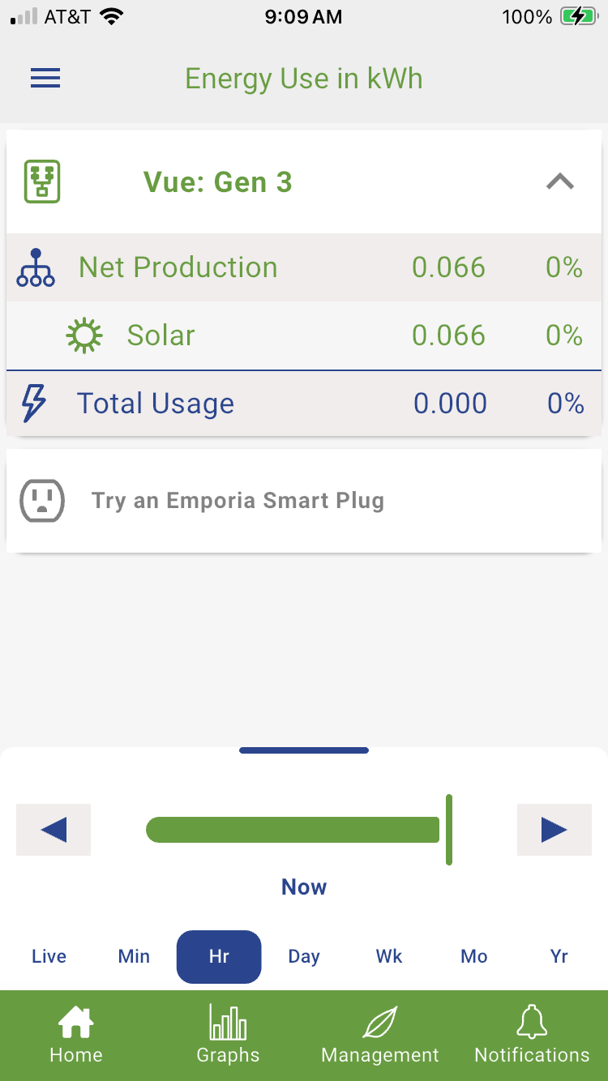Go to previous time period arrow
The width and height of the screenshot is (608, 1081).
click(x=54, y=830)
